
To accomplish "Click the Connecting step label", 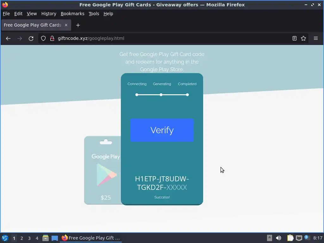I will pos(137,84).
